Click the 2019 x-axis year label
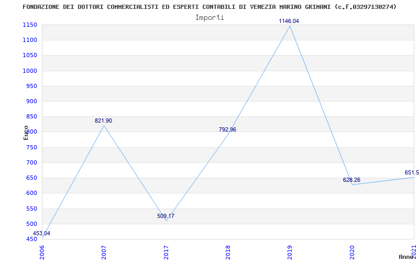419x262 pixels. pos(290,253)
